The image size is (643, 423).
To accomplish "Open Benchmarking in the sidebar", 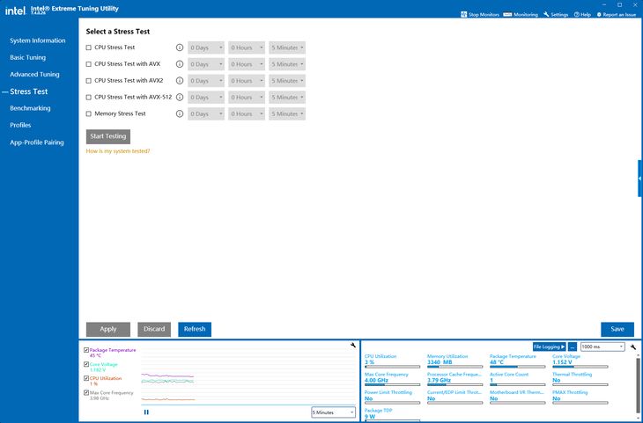I will (x=30, y=108).
